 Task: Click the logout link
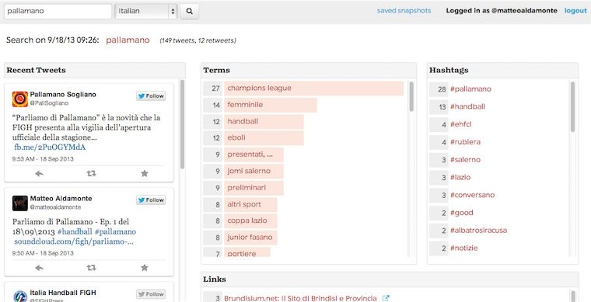click(x=575, y=11)
